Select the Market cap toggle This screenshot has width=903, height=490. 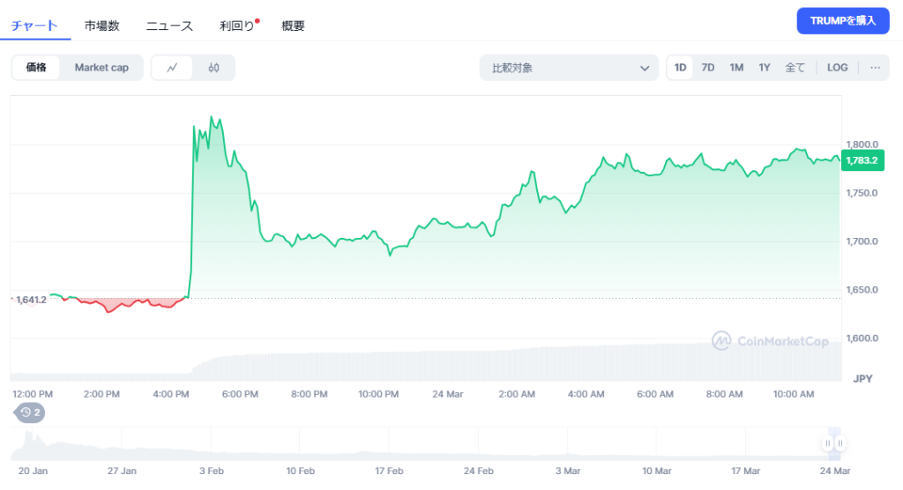click(x=101, y=68)
